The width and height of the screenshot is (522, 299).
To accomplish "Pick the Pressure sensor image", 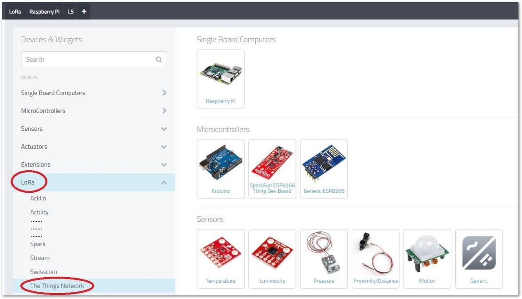I will (x=324, y=252).
